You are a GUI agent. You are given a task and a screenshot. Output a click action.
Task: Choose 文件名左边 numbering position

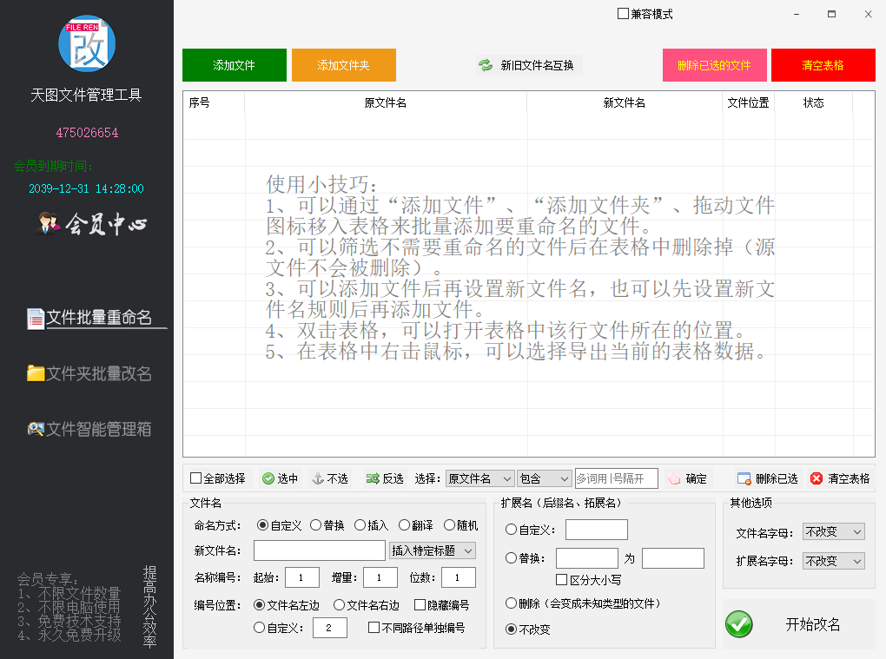tap(259, 605)
